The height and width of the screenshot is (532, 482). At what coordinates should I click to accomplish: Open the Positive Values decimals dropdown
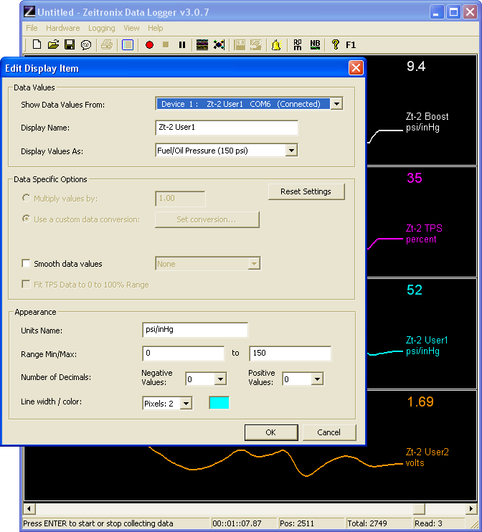coord(317,379)
